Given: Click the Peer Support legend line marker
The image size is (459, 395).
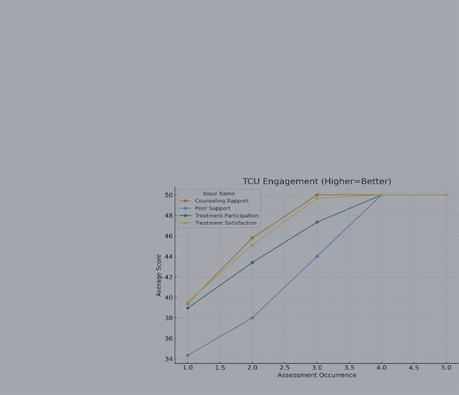Looking at the screenshot, I should click(185, 208).
